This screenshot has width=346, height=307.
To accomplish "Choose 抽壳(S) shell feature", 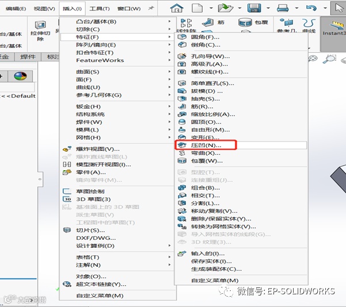I will (x=241, y=98).
